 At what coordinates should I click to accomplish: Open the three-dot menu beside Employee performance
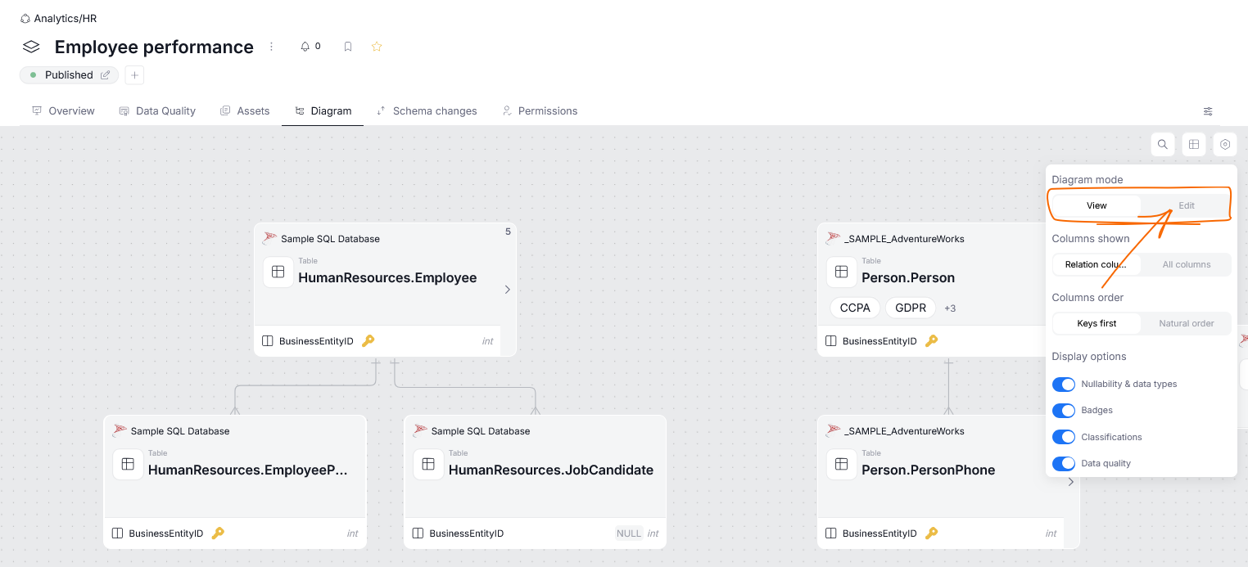(272, 47)
